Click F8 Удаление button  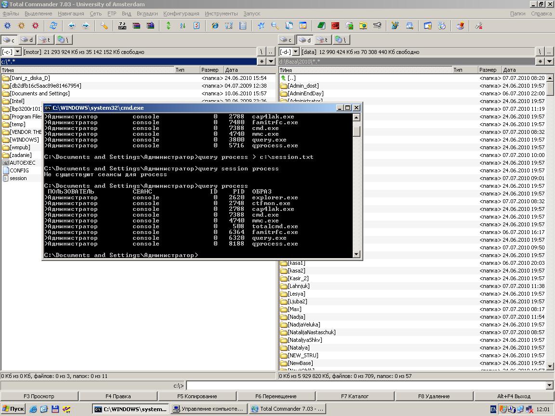pyautogui.click(x=434, y=396)
